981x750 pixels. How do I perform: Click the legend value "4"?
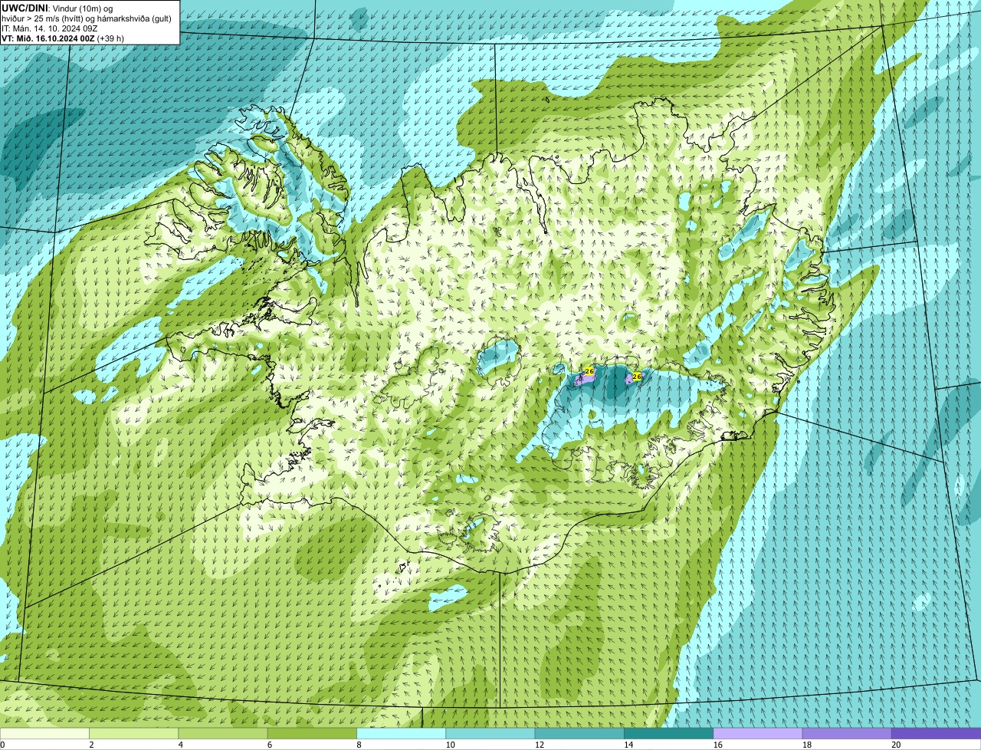(180, 745)
